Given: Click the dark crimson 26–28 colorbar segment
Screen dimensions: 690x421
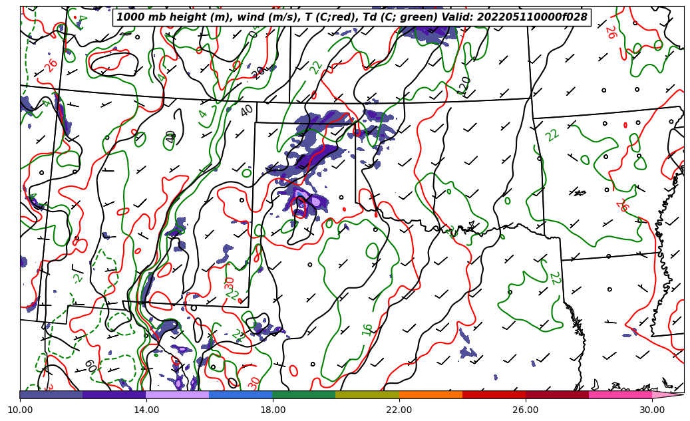Looking at the screenshot, I should click(556, 394).
